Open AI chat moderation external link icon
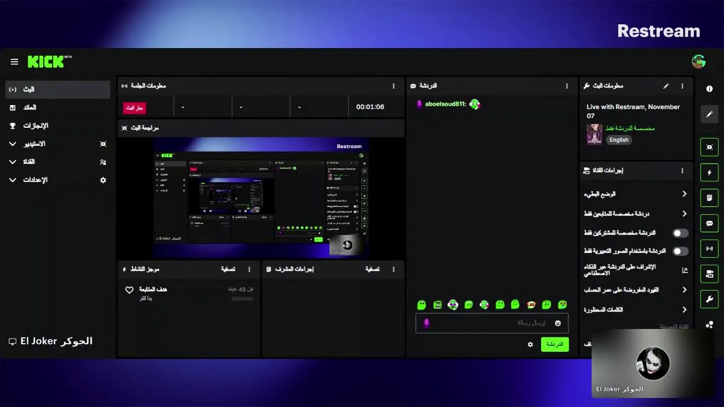This screenshot has width=724, height=407. 684,270
